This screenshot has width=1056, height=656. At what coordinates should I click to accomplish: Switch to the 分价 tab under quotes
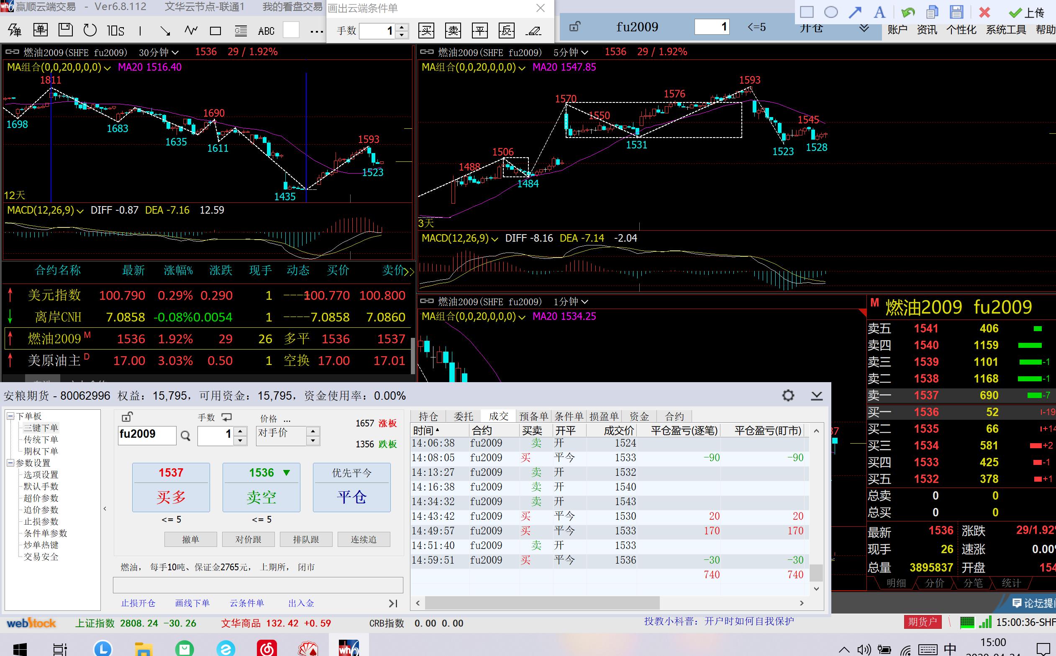tap(934, 583)
